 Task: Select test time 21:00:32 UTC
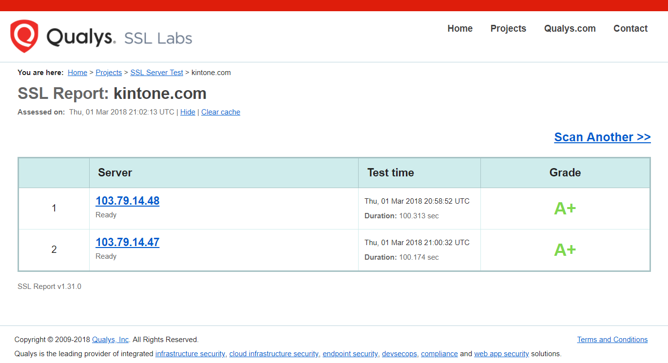[x=417, y=243]
